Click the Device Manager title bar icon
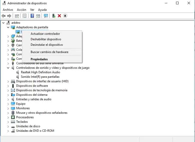Screen dimensions: 195x142 pos(4,3)
